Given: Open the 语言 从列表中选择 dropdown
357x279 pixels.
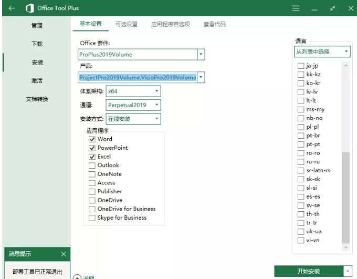Looking at the screenshot, I should click(x=322, y=51).
